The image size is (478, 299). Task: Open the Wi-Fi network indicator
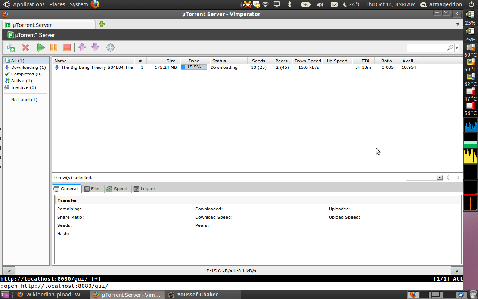266,4
